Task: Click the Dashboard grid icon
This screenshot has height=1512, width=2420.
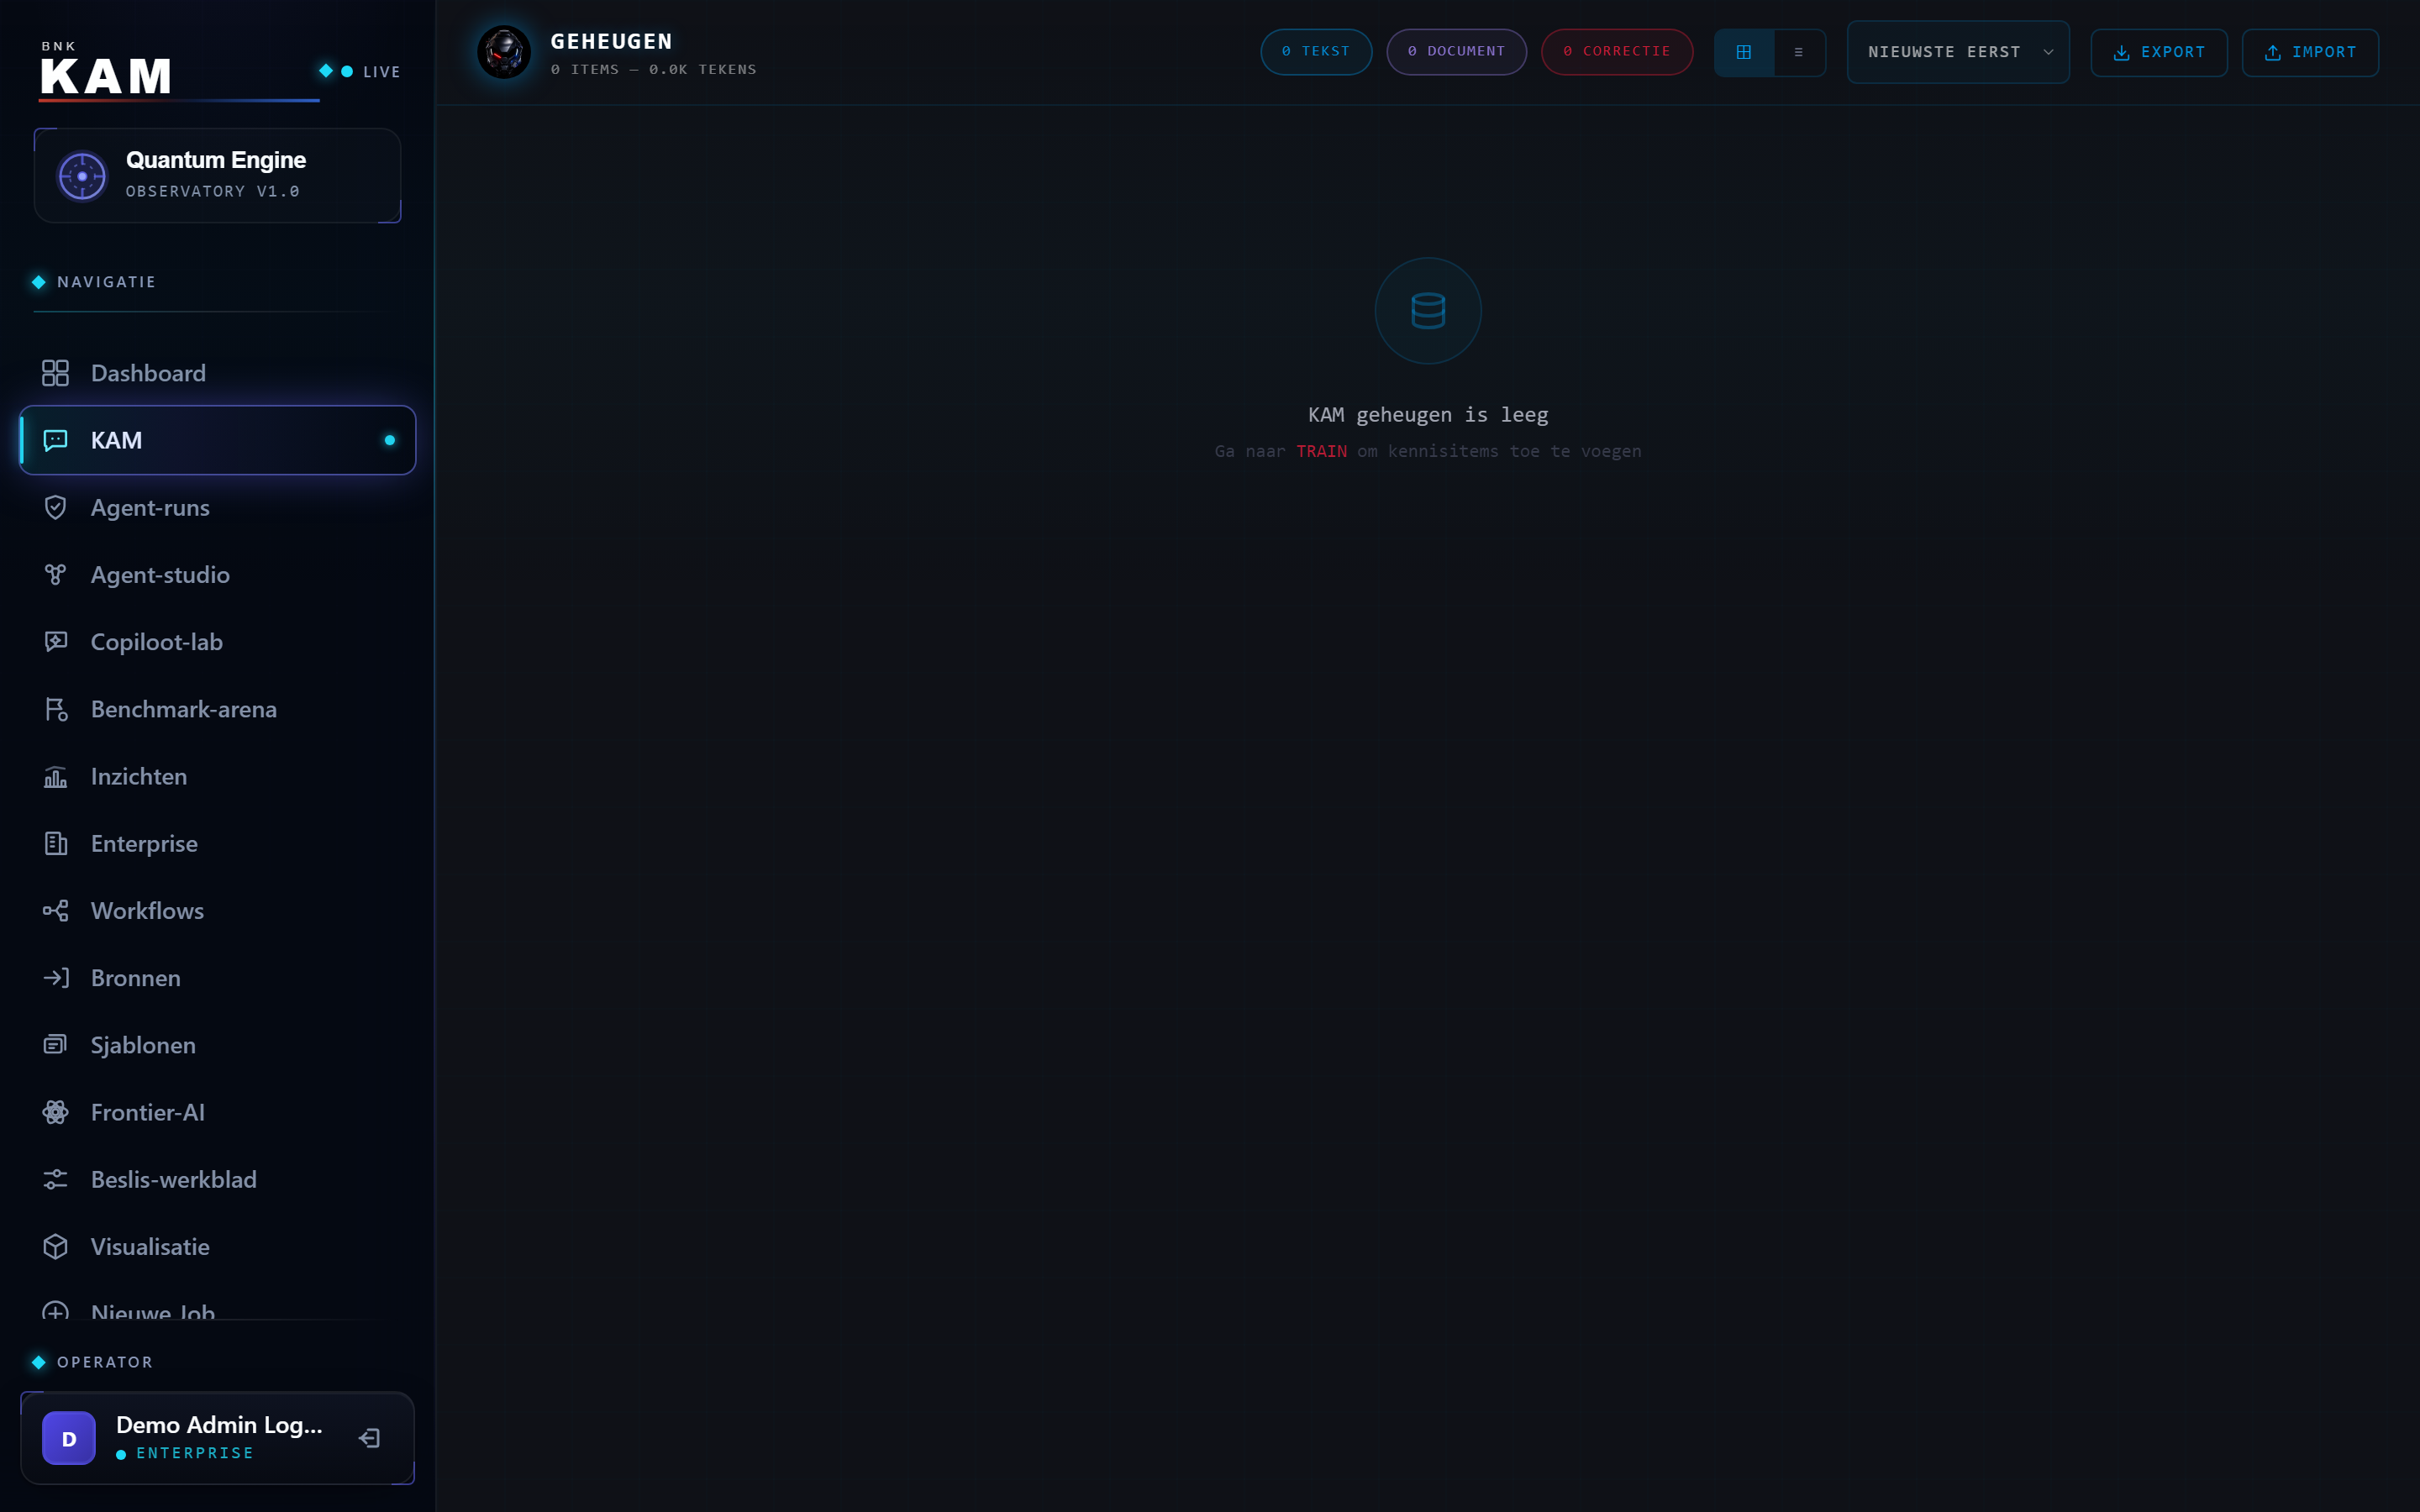Action: (55, 373)
